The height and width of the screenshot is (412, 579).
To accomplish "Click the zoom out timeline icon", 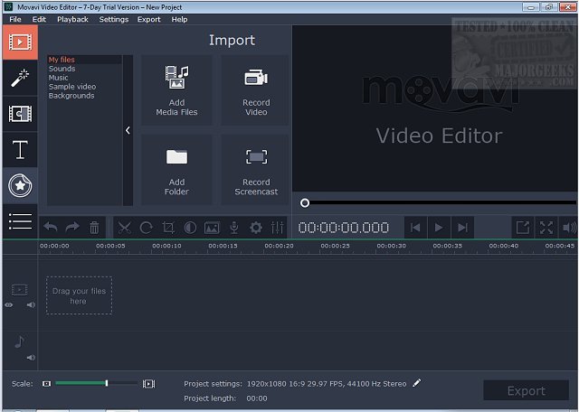I will click(x=46, y=384).
